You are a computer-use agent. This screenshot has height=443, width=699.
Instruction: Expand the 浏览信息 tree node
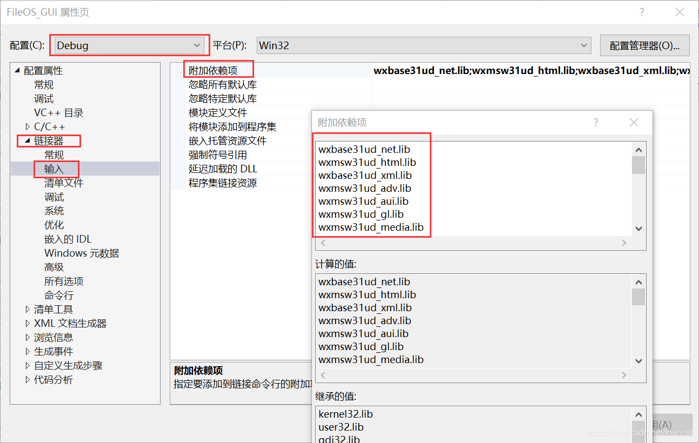point(28,338)
